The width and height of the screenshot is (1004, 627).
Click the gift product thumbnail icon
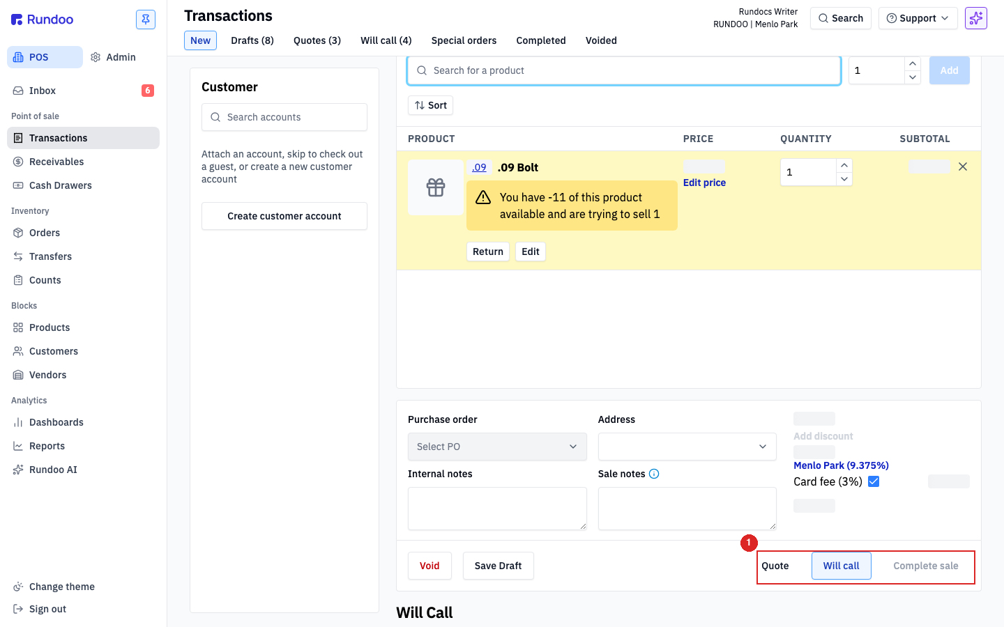click(436, 187)
